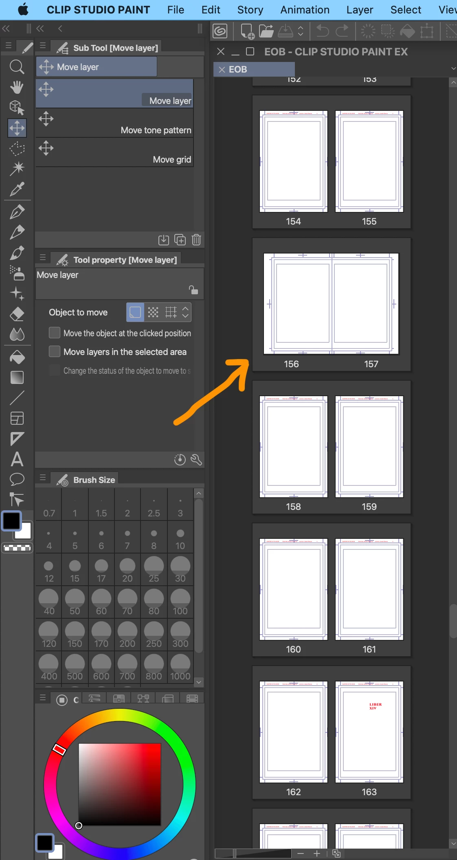
Task: Click the duplicate sub tool icon
Action: [180, 240]
